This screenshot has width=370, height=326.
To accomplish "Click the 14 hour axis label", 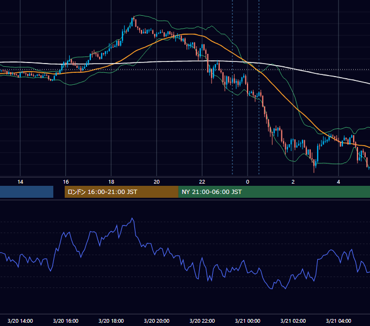I will coord(20,182).
